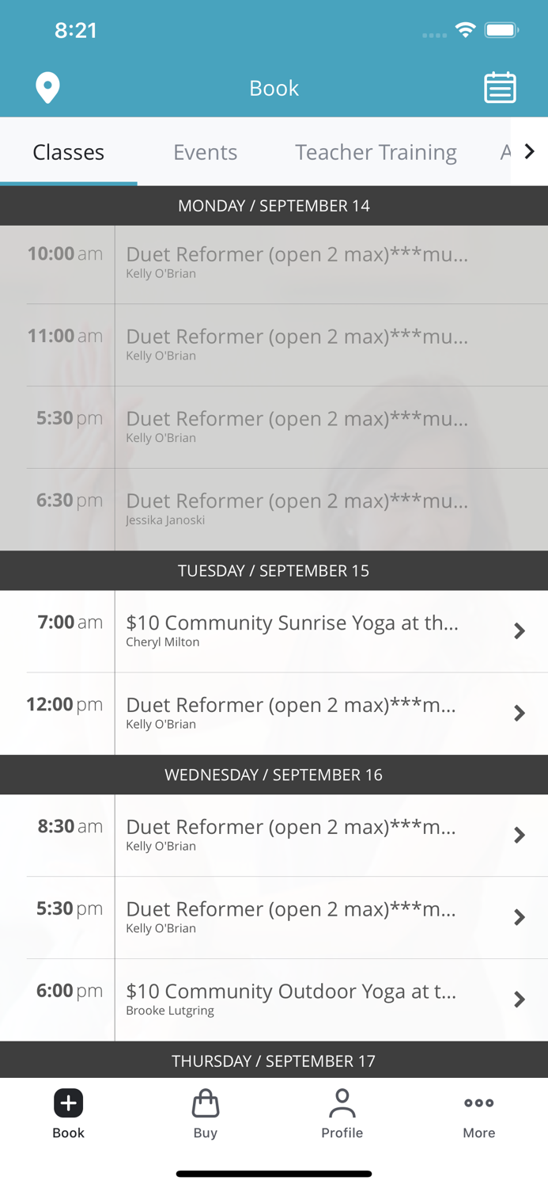Switch to the Events tab
The width and height of the screenshot is (548, 1188).
206,152
